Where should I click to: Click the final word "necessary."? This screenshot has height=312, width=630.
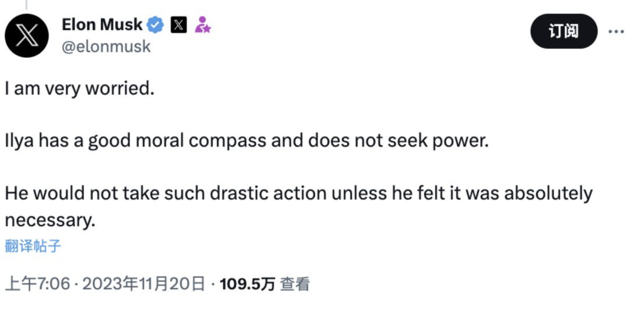pyautogui.click(x=49, y=220)
